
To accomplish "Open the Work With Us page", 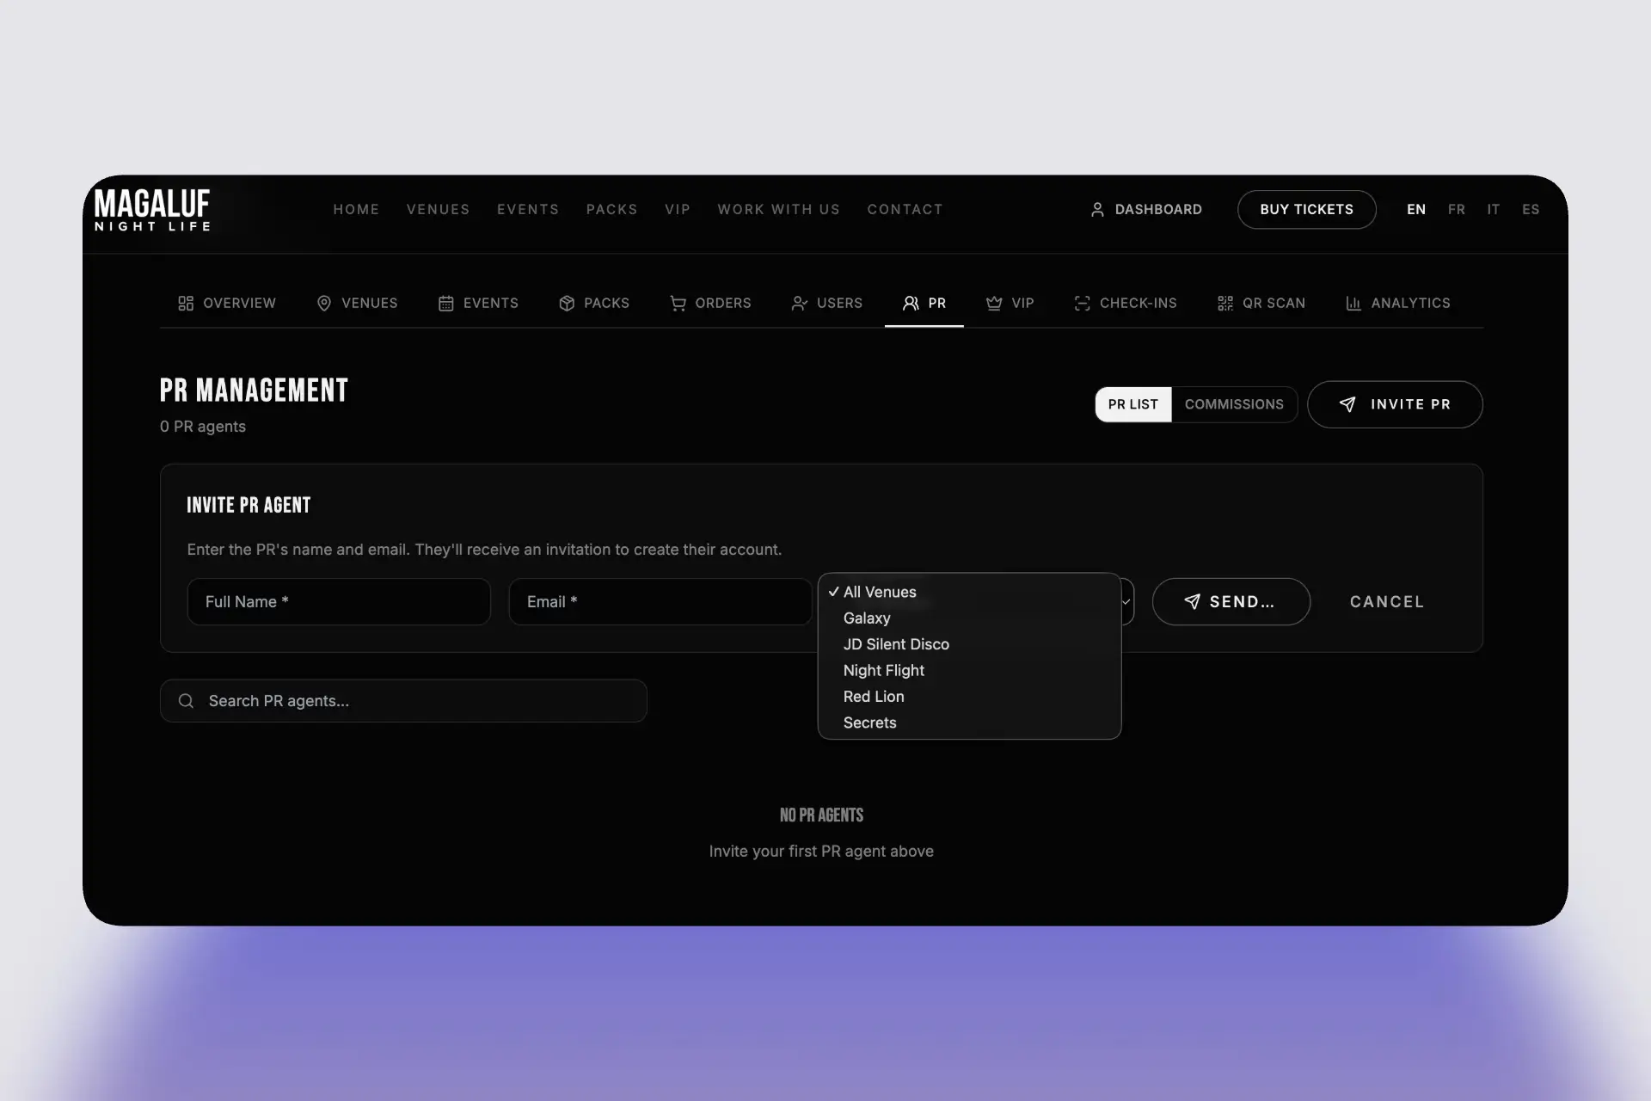I will coord(778,210).
